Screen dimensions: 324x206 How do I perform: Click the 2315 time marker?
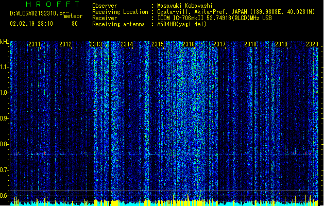158,44
